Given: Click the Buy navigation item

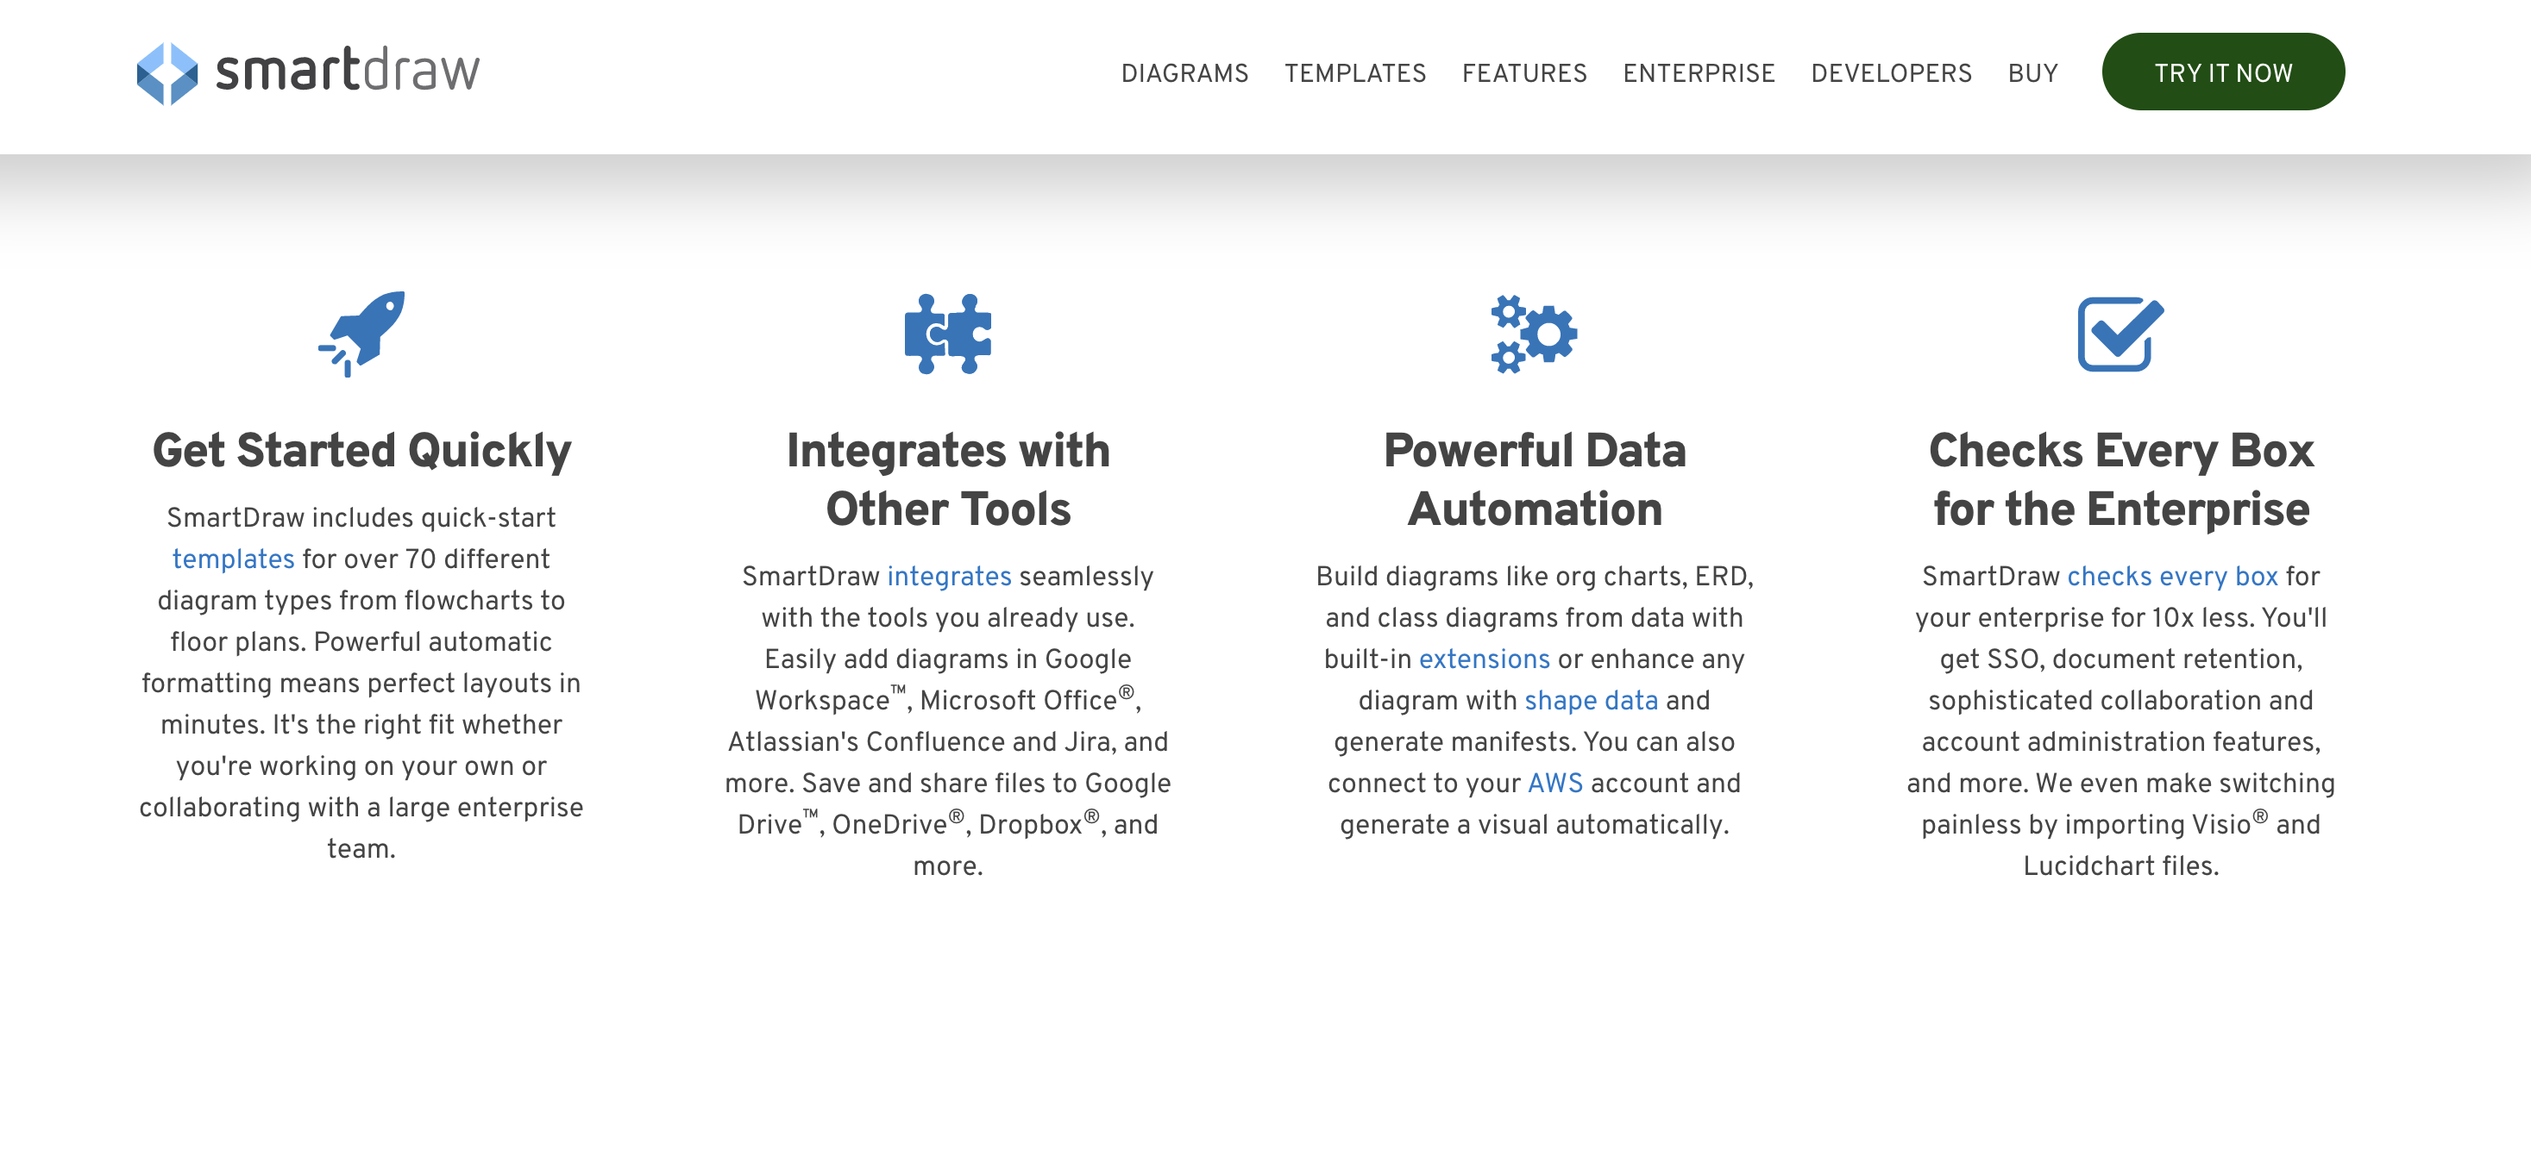Looking at the screenshot, I should click(2032, 73).
